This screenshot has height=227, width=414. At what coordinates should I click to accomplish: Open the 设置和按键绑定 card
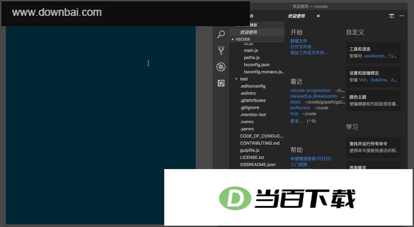point(374,76)
